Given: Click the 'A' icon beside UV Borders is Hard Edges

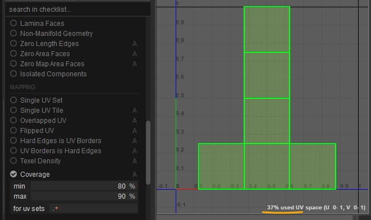Looking at the screenshot, I should (x=135, y=151).
